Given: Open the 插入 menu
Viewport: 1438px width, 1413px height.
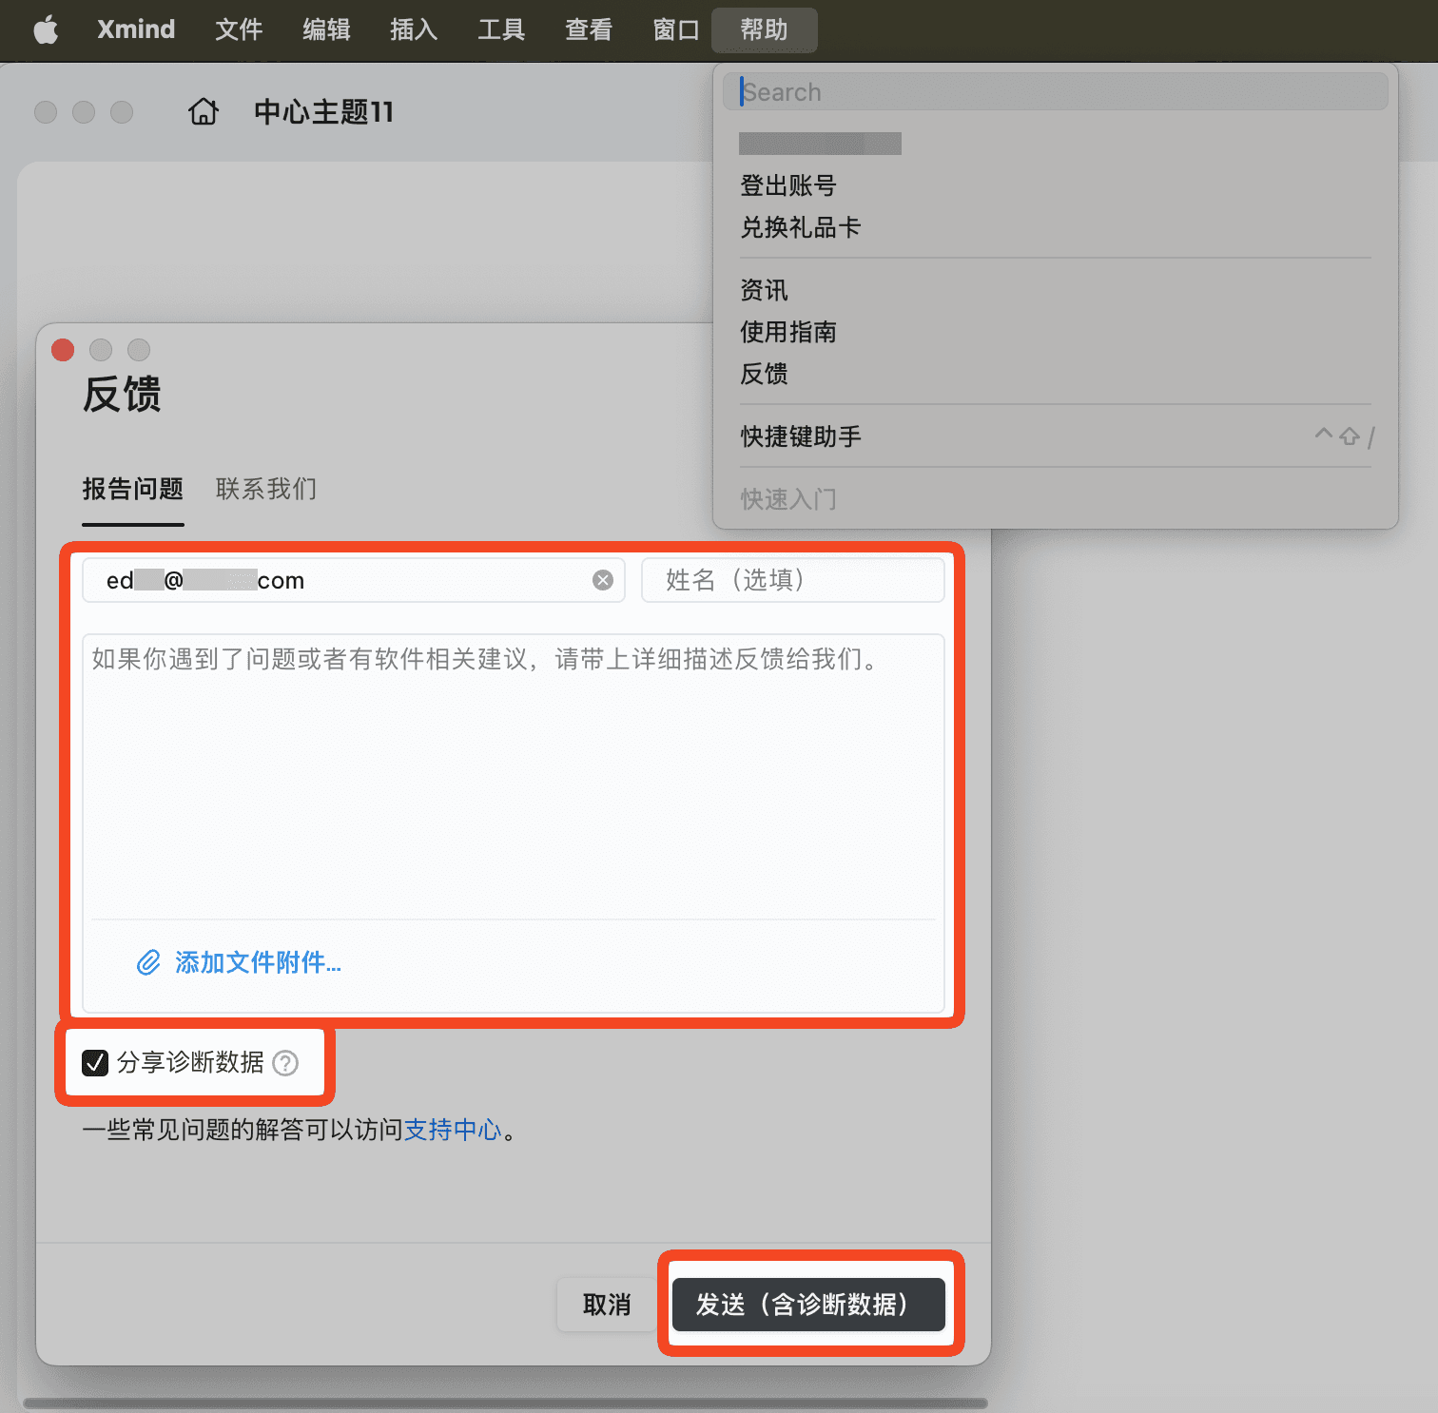Looking at the screenshot, I should point(414,29).
